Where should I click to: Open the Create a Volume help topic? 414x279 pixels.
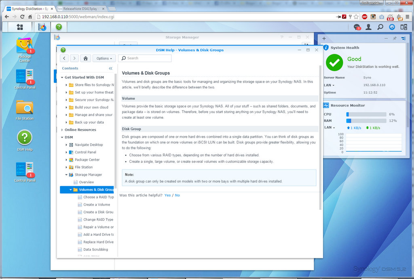tap(97, 205)
